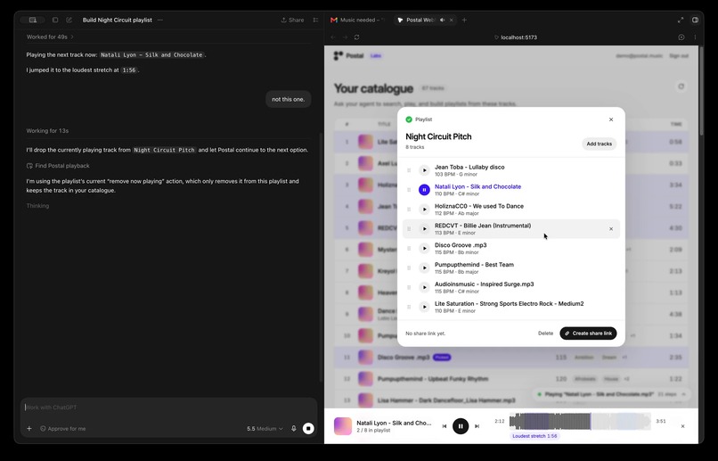Go forward in browser navigation
718x461 pixels.
(345, 37)
